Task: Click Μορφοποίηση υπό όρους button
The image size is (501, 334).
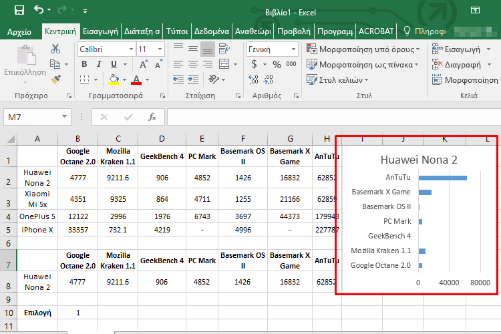Action: pyautogui.click(x=363, y=49)
